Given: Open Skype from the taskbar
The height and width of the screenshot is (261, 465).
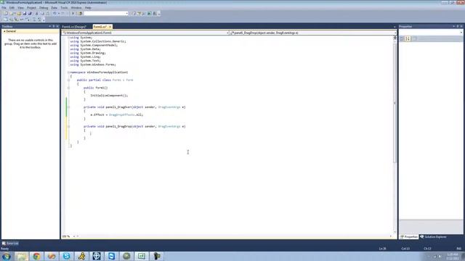Looking at the screenshot, I should click(x=66, y=256).
